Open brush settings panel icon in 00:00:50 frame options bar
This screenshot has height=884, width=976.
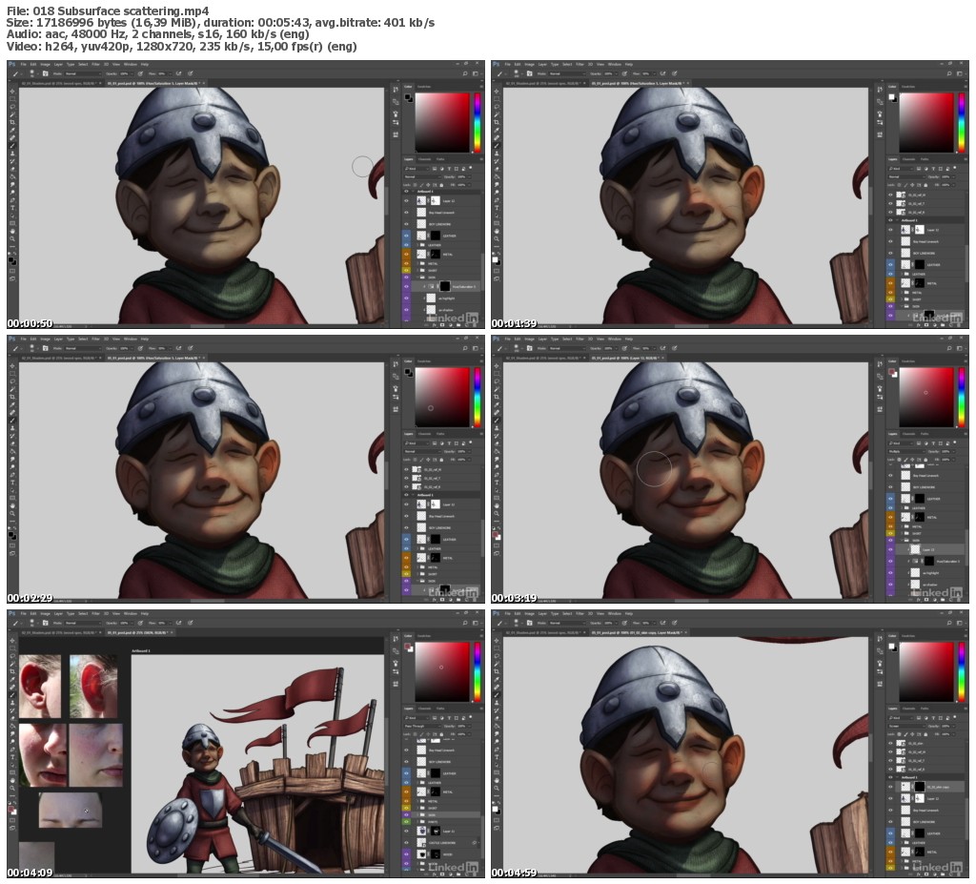point(46,73)
